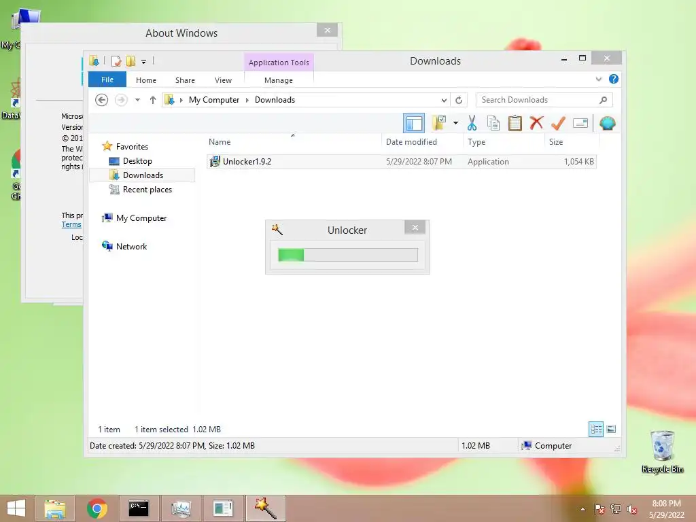The width and height of the screenshot is (696, 522).
Task: Click the orange checkmark Properties icon
Action: pos(559,123)
